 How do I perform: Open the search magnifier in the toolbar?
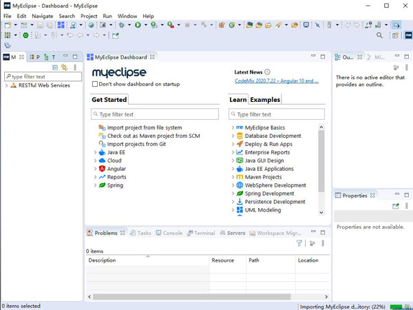379,35
